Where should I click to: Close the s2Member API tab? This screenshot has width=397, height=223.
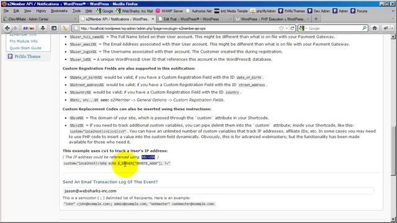click(153, 19)
